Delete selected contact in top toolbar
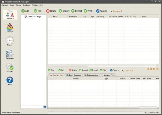The image size is (162, 115). tap(51, 11)
